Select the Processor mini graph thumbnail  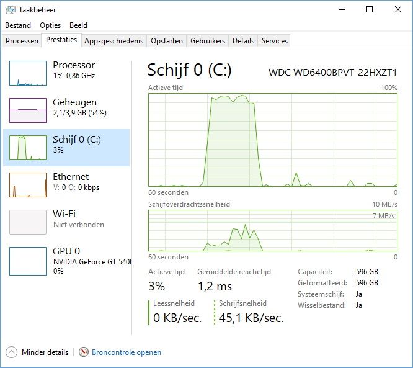[28, 73]
